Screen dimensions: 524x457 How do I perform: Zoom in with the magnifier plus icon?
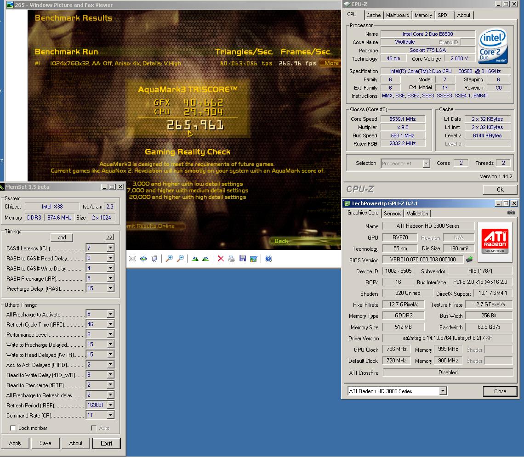pyautogui.click(x=170, y=259)
